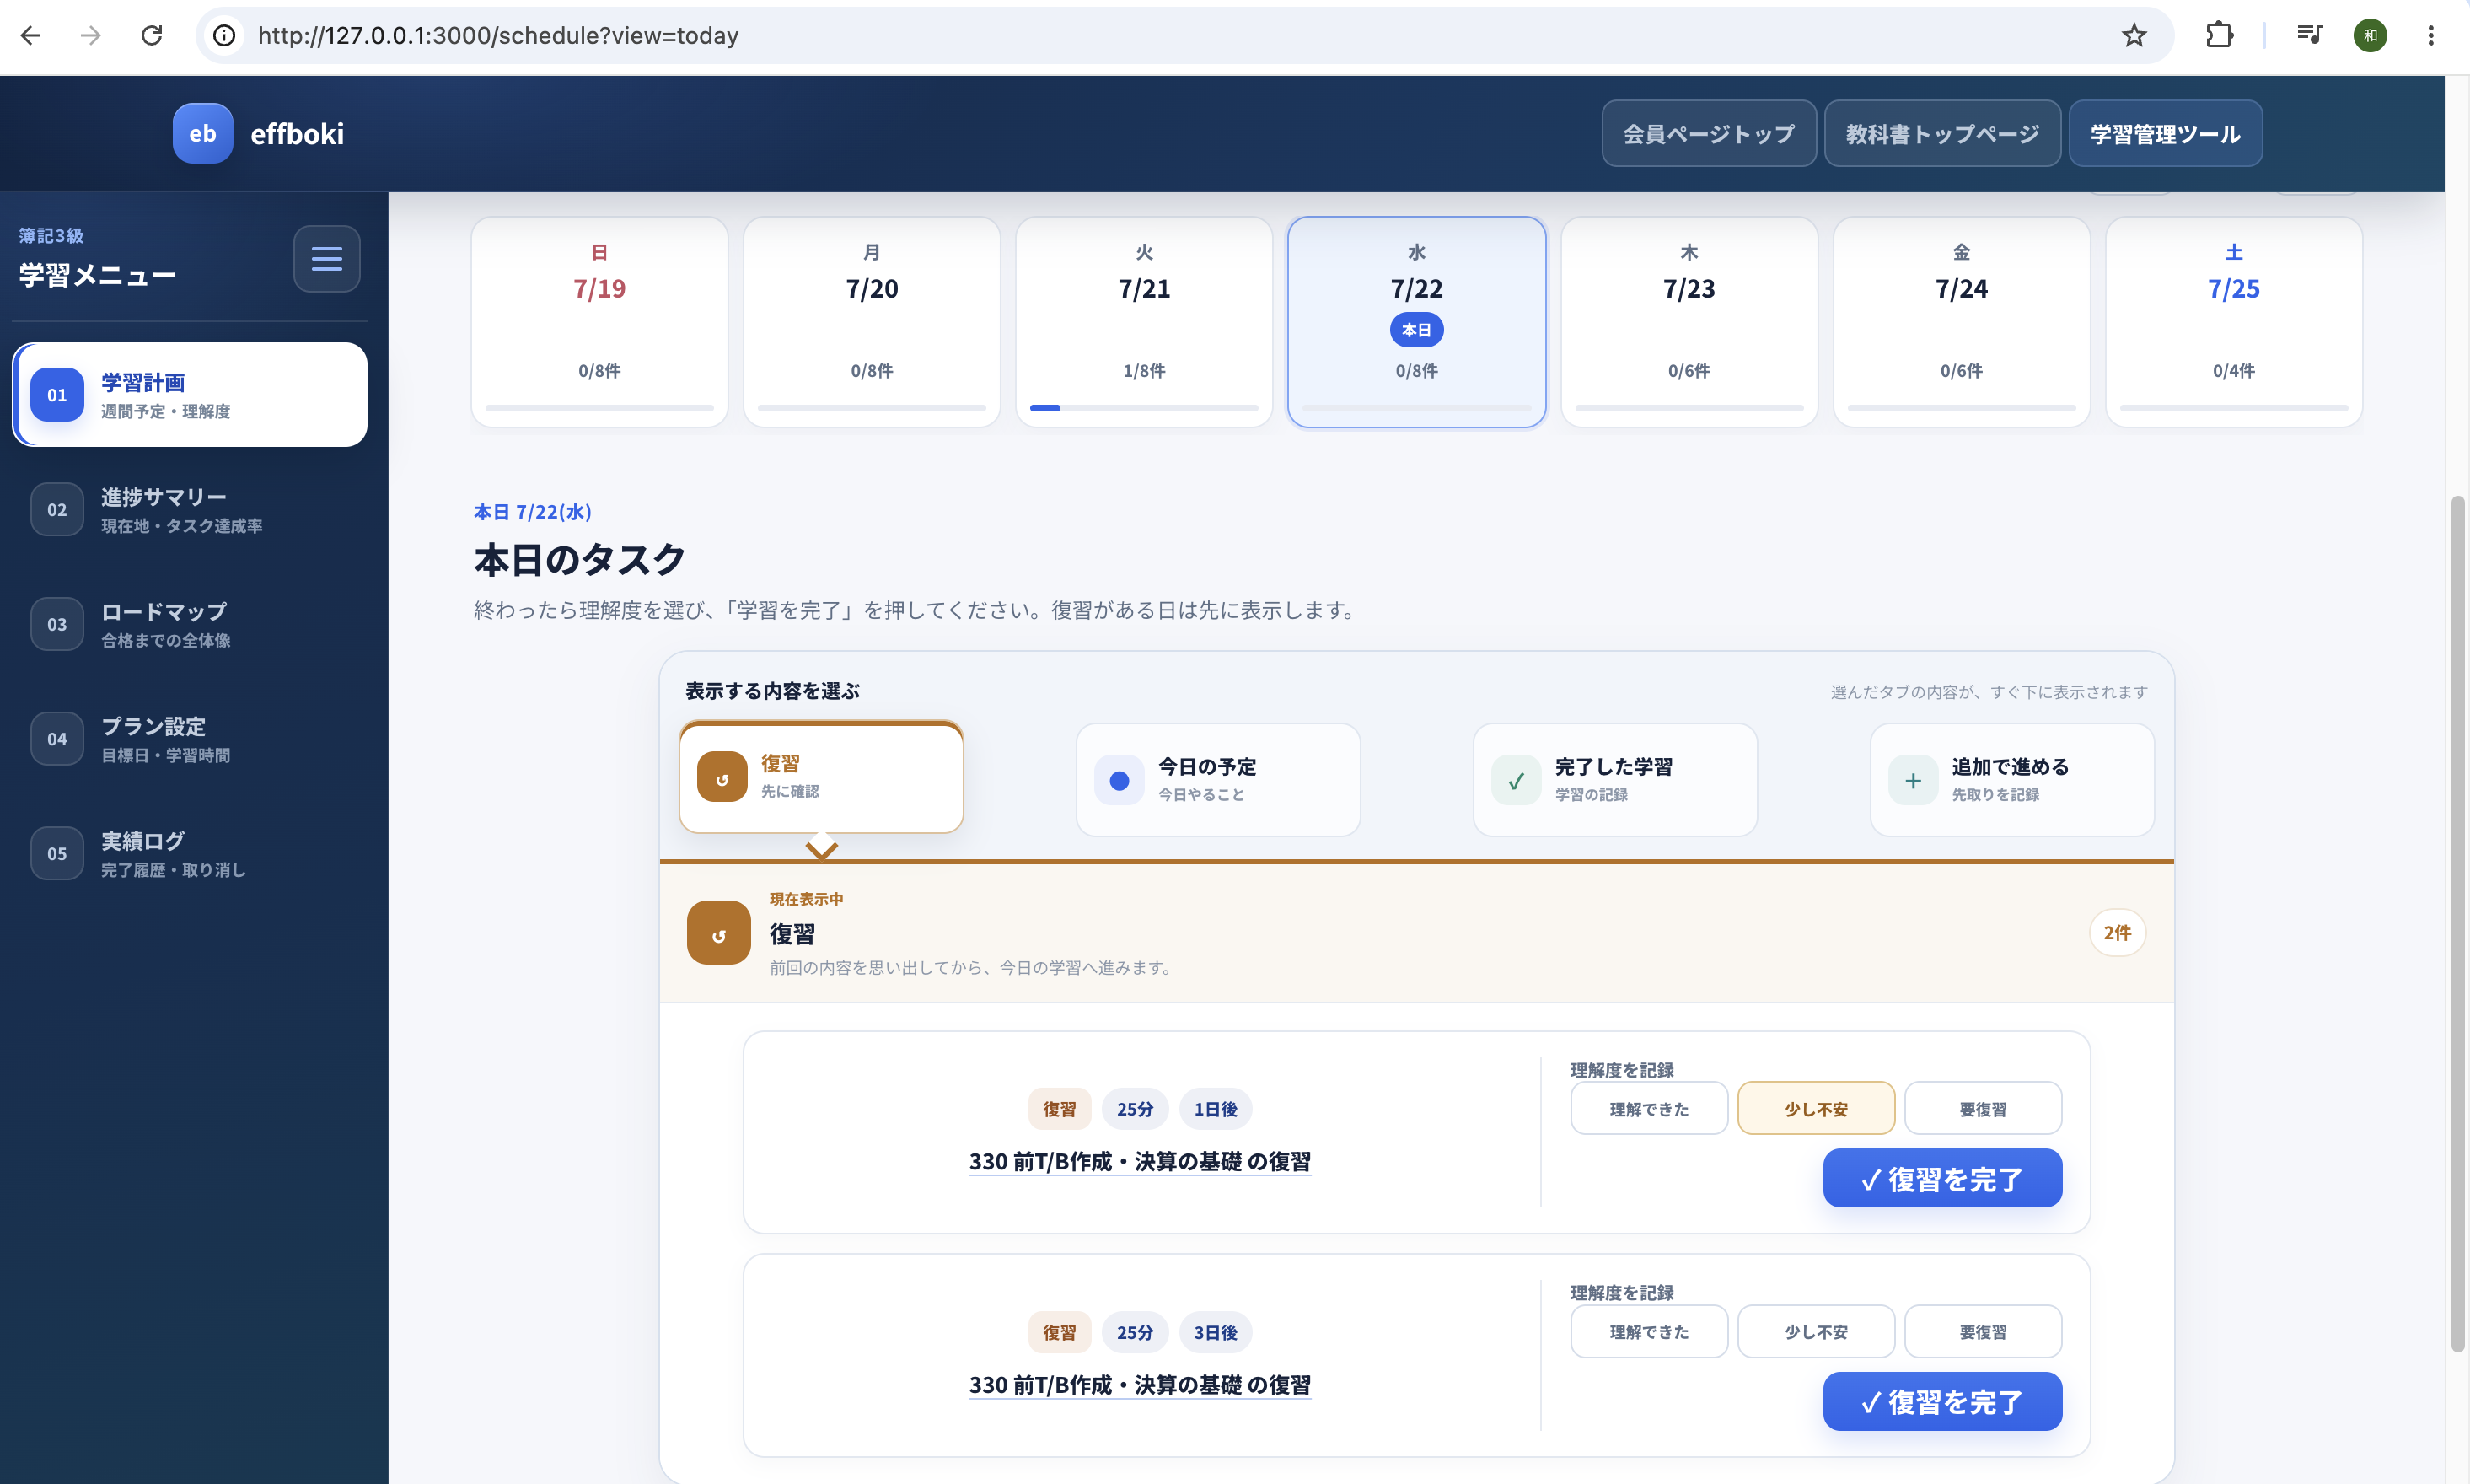
Task: Click the green profile avatar icon
Action: tap(2370, 36)
